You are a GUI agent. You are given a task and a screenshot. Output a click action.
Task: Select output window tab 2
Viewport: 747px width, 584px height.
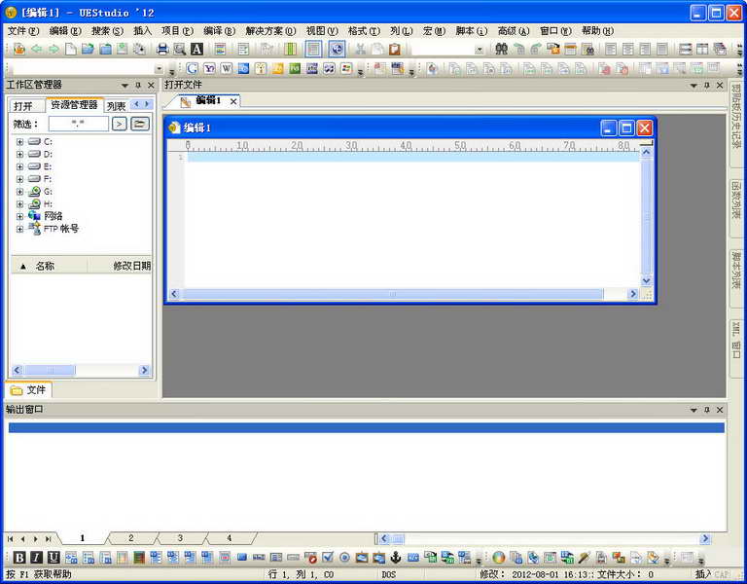click(x=131, y=538)
